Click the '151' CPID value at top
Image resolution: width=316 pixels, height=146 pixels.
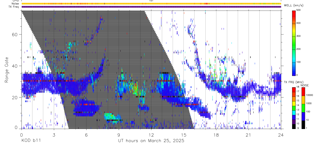tap(151, 1)
